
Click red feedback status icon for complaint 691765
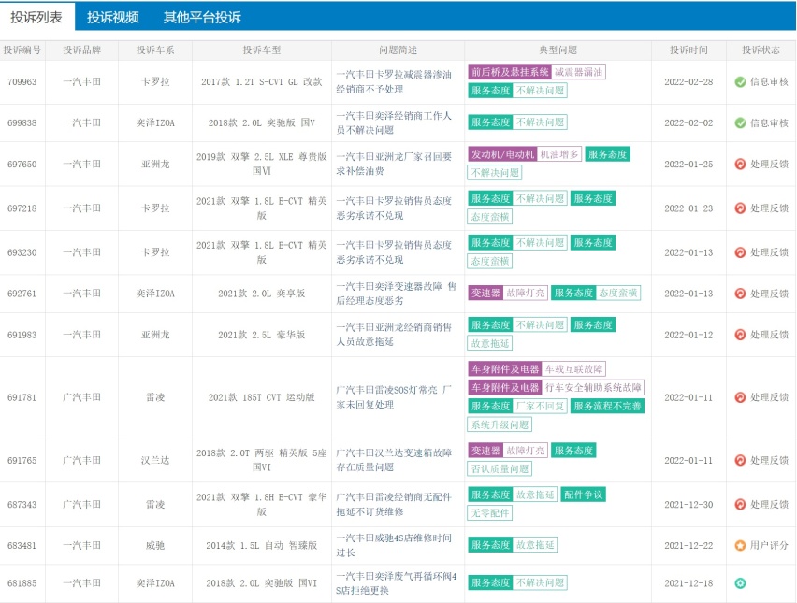point(740,460)
